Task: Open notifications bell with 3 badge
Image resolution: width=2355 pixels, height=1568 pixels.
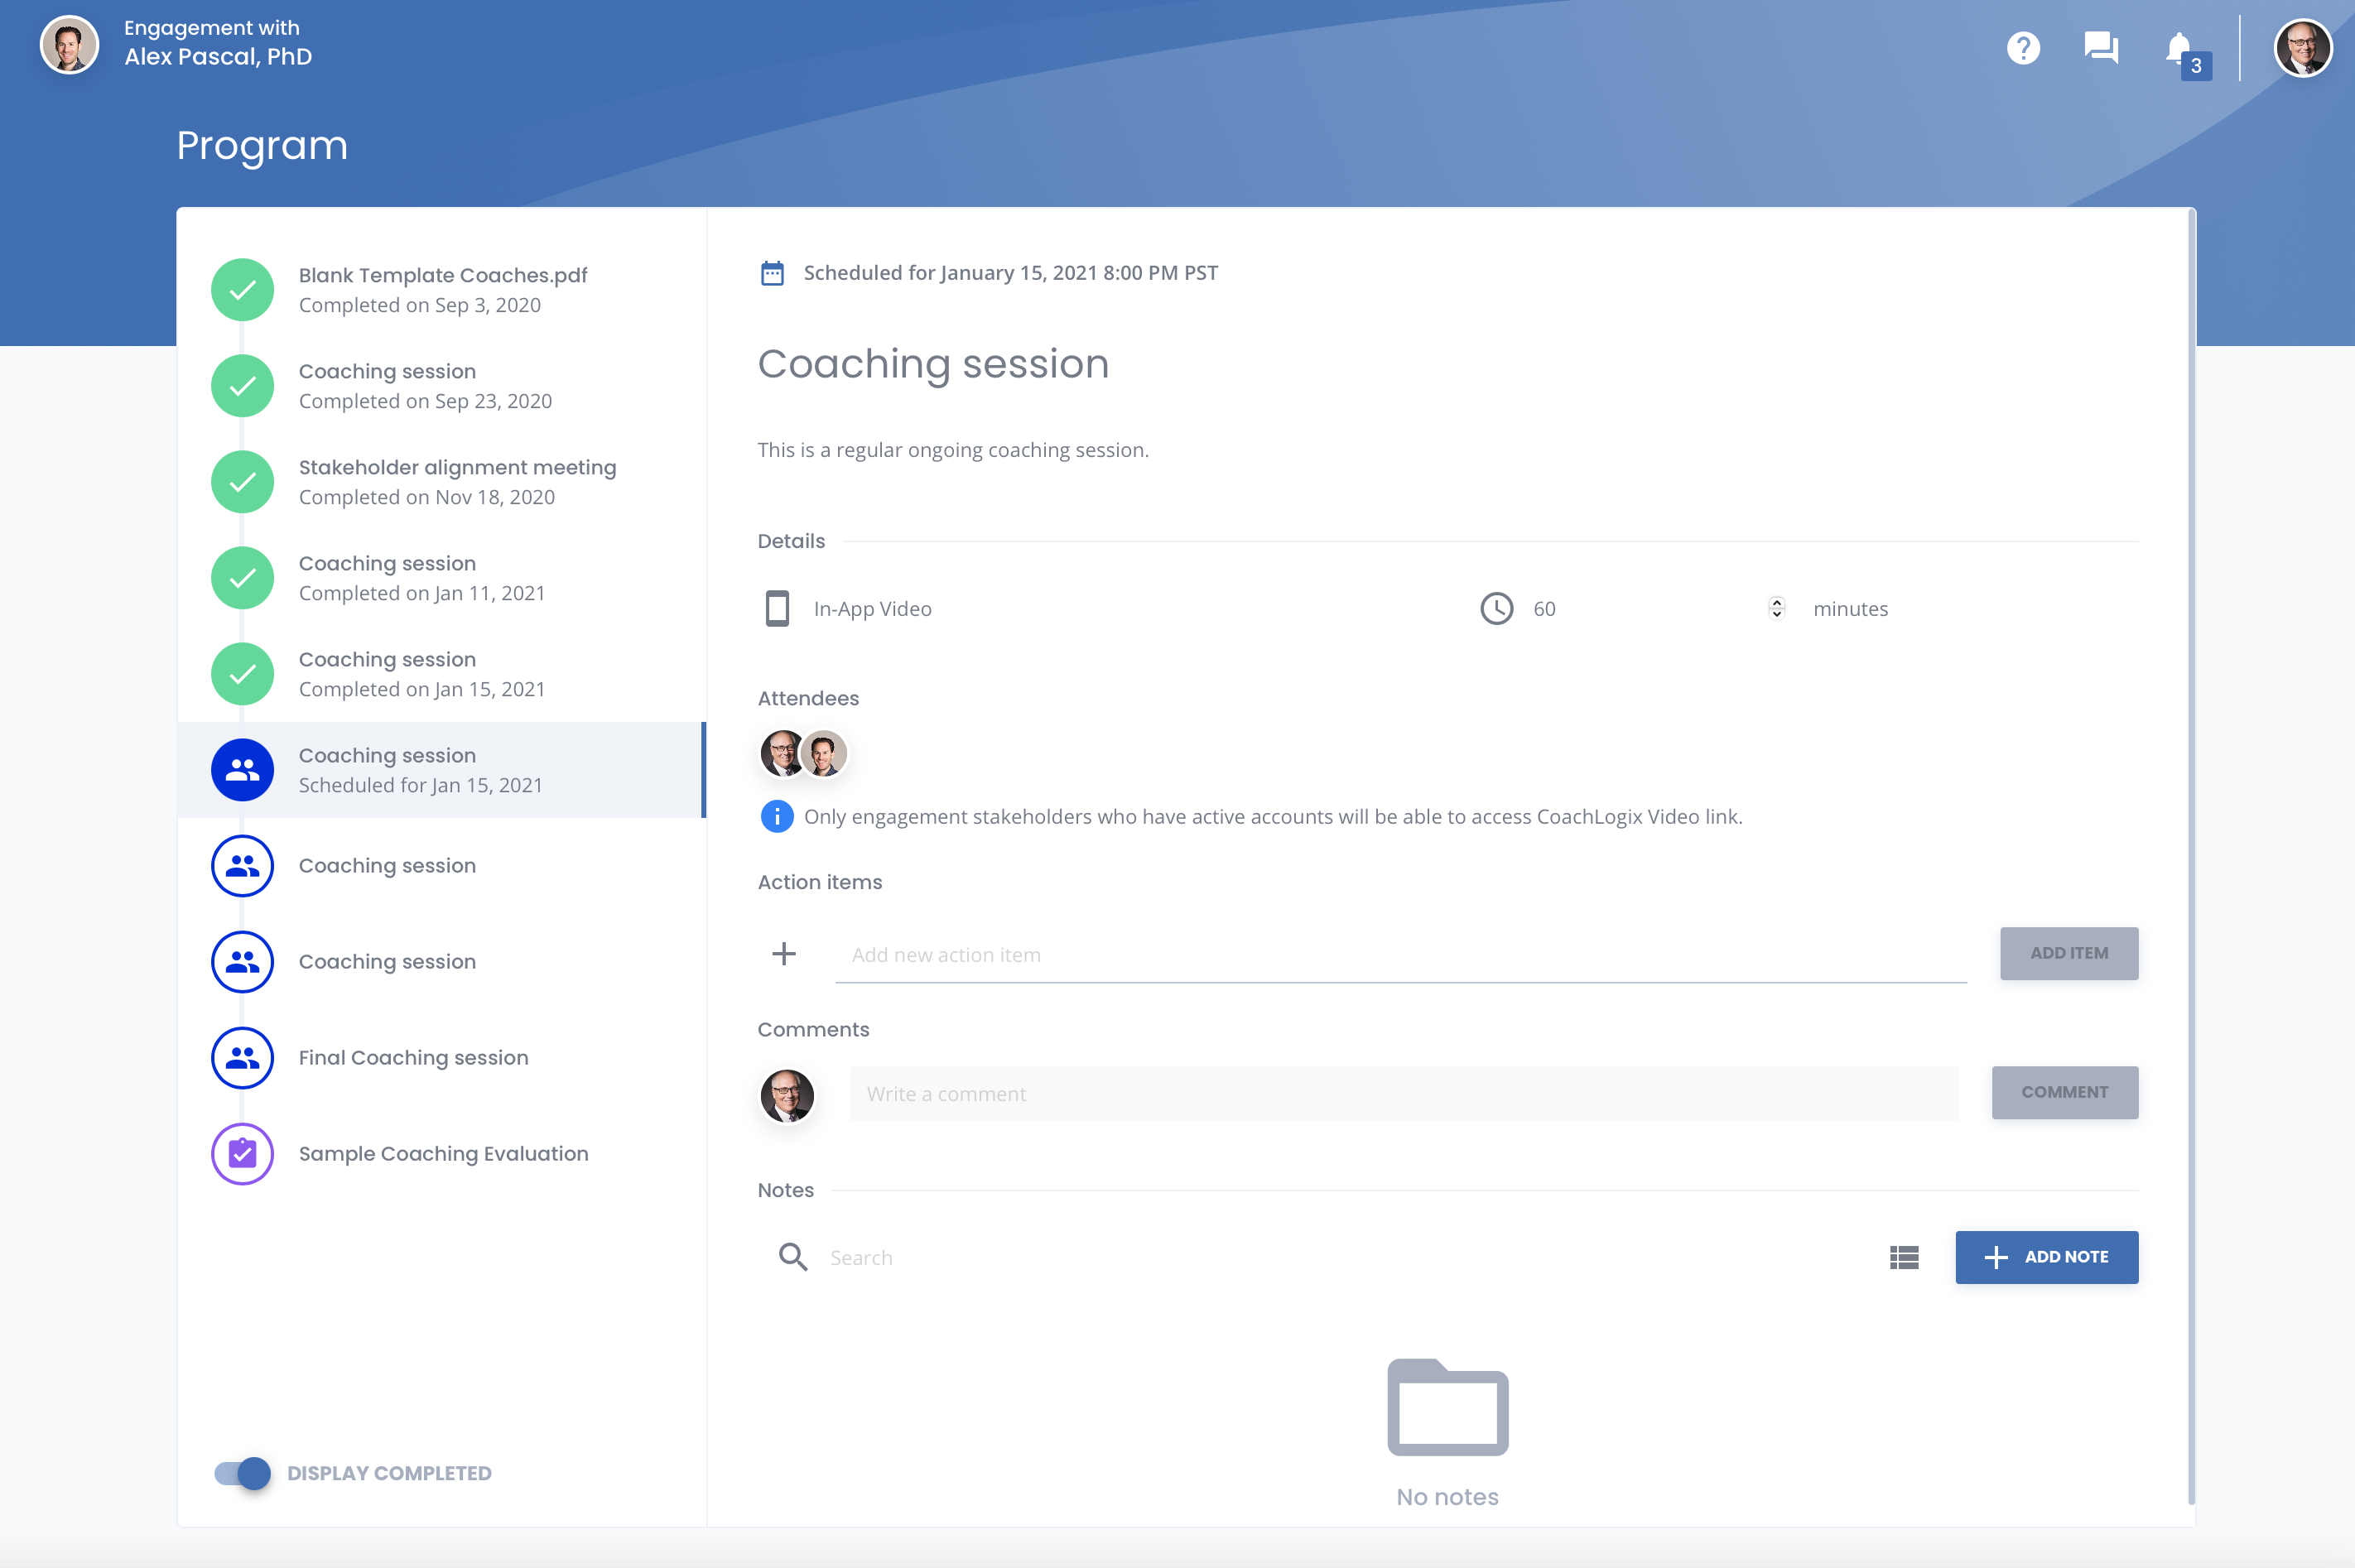Action: click(2185, 52)
